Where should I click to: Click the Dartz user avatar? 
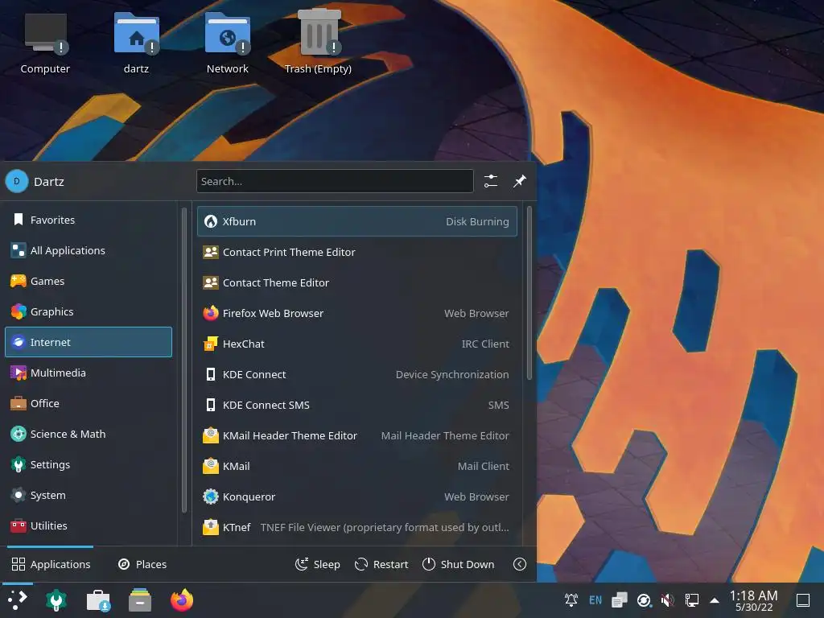point(17,181)
